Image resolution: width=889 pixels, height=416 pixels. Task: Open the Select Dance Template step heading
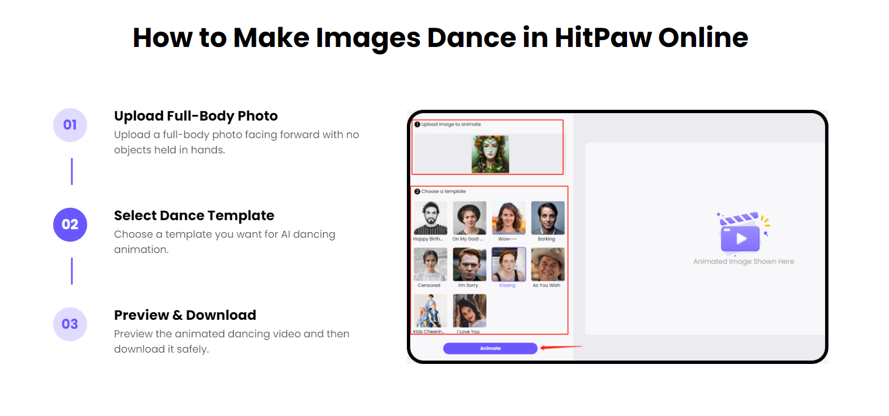194,216
